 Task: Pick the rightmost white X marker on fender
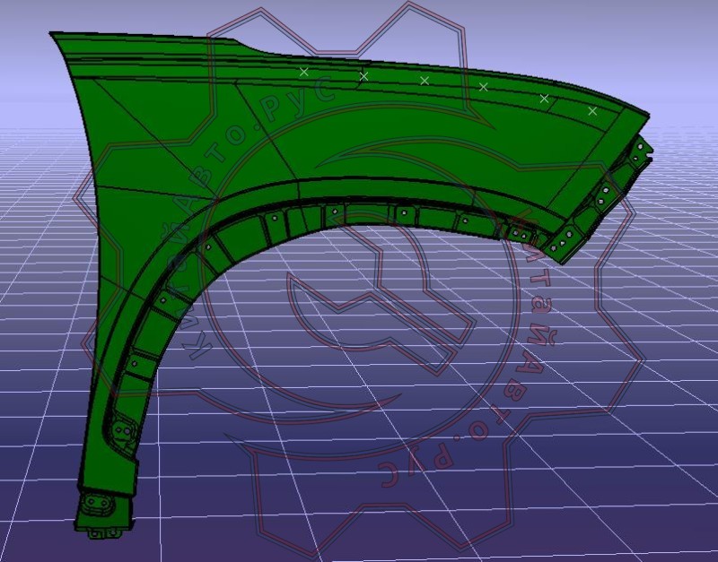coord(592,110)
